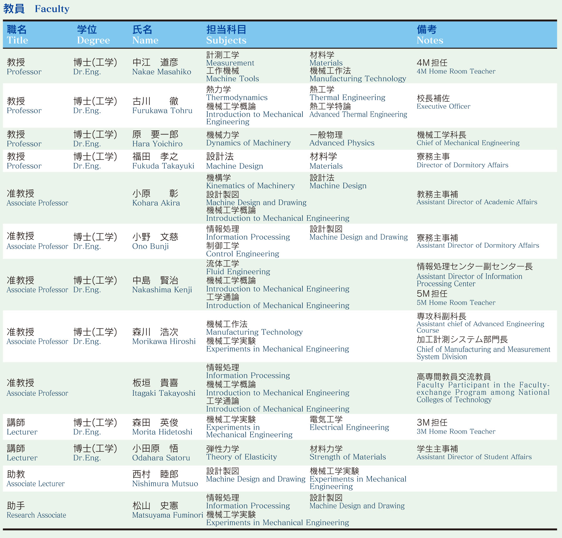
Task: Click the name 'Ono Bunji'
Action: click(x=150, y=246)
